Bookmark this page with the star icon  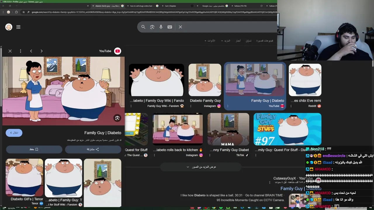[24, 12]
